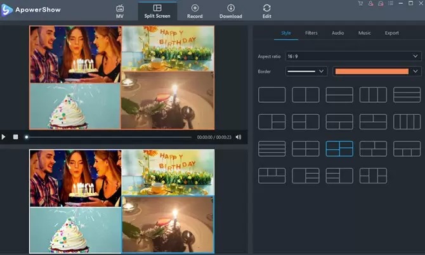Choose layout with three left cells, large right
The width and height of the screenshot is (425, 255).
tap(339, 176)
